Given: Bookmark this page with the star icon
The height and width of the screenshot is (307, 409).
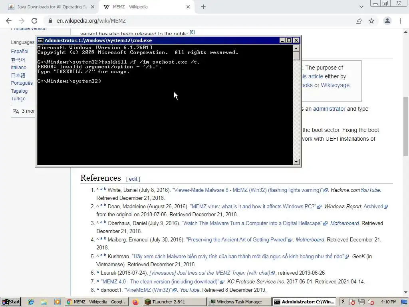Looking at the screenshot, I should pos(371,21).
